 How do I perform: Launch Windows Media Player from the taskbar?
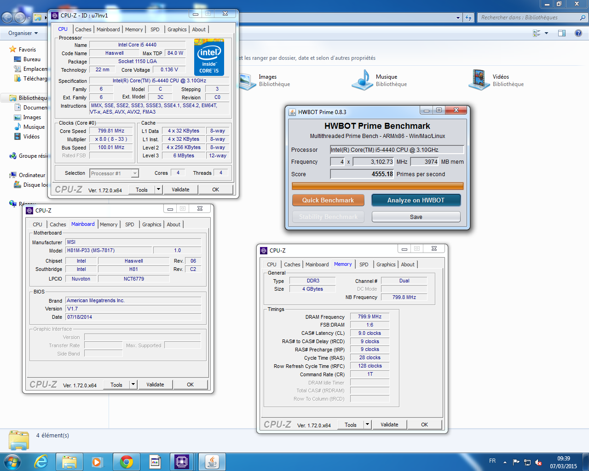pos(97,461)
